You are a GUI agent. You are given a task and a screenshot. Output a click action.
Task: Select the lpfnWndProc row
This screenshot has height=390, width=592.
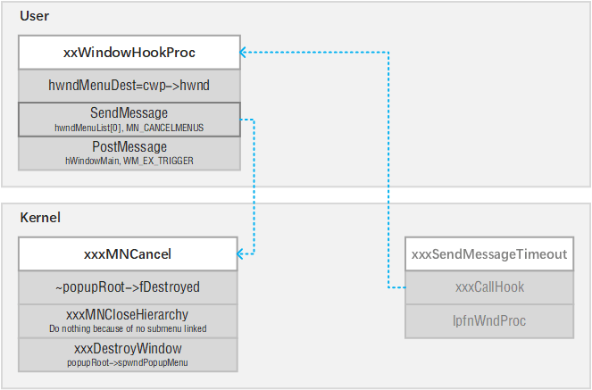pos(488,319)
